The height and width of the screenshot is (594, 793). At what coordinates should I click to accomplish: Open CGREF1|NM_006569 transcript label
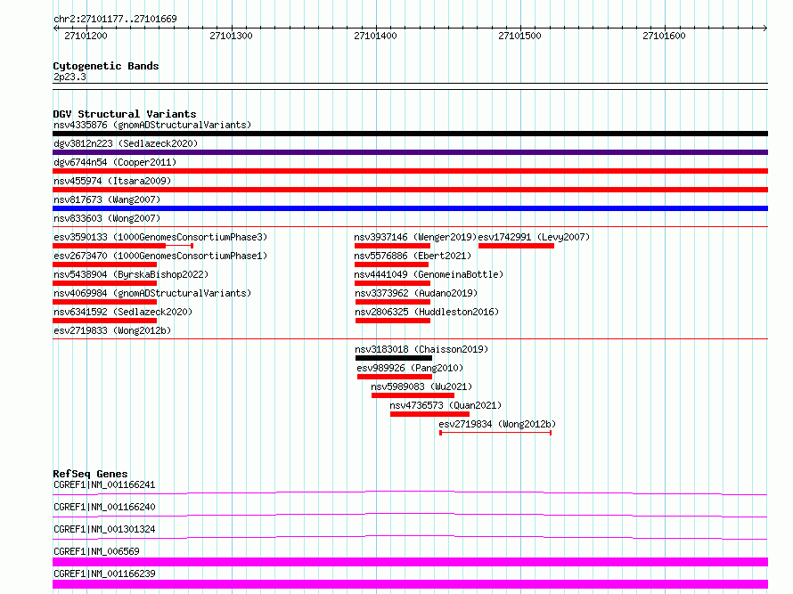coord(96,551)
